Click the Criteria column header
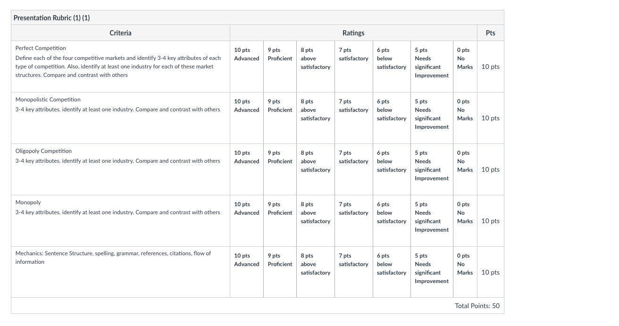 120,33
